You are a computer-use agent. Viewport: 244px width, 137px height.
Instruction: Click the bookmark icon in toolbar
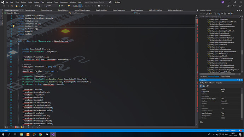point(99,6)
